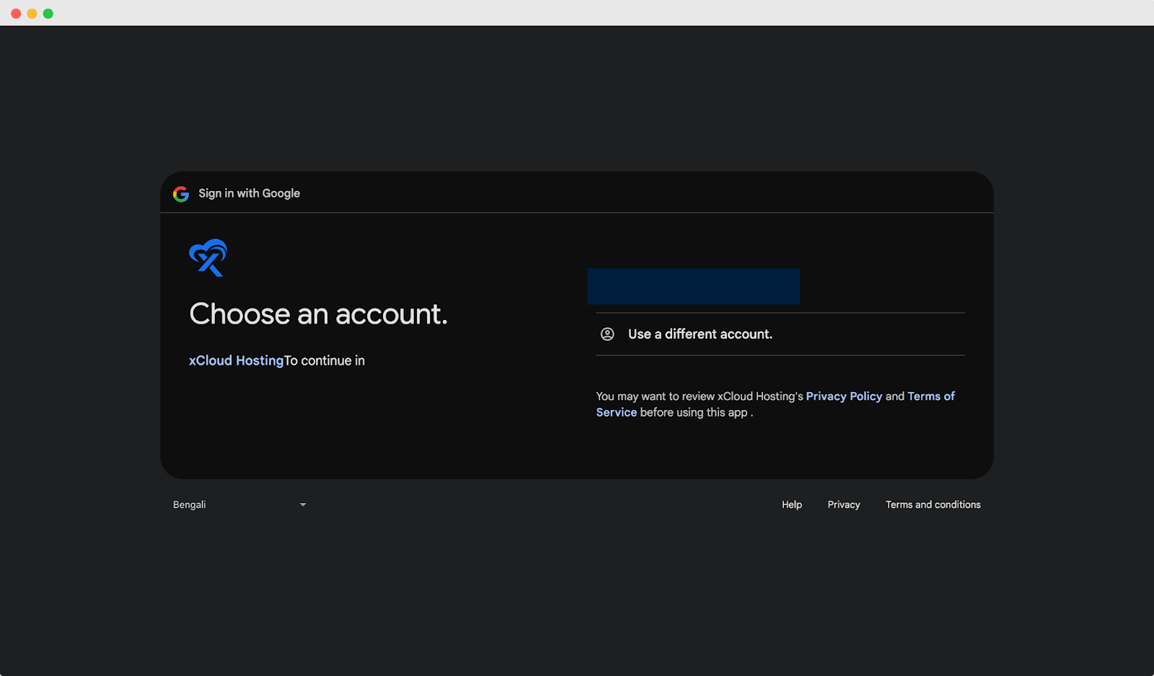Click the red window control button
The width and height of the screenshot is (1154, 676).
coord(14,12)
